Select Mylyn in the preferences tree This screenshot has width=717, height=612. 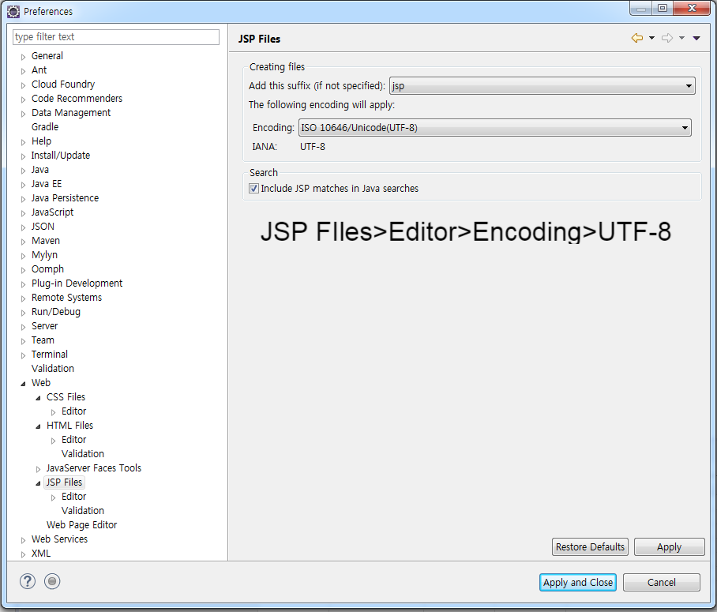pos(44,255)
